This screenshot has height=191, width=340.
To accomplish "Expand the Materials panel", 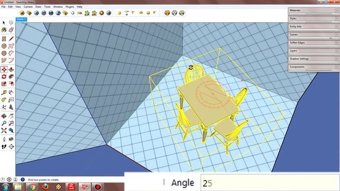I will [313, 11].
